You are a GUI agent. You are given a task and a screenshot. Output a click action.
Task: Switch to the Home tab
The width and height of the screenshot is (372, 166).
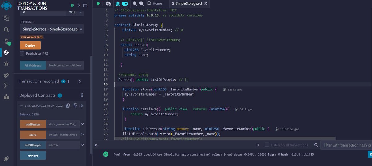154,3
